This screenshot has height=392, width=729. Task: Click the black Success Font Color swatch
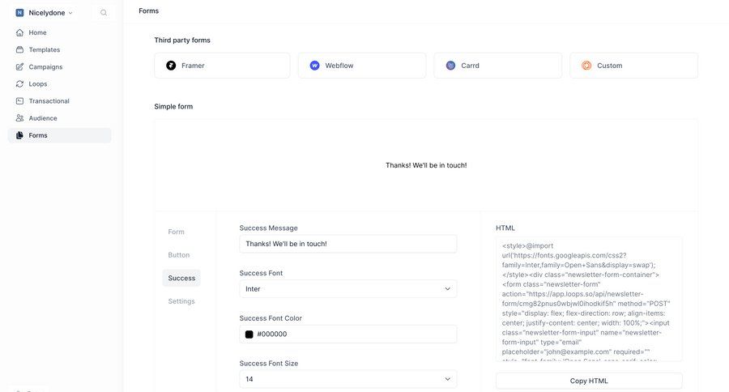249,334
